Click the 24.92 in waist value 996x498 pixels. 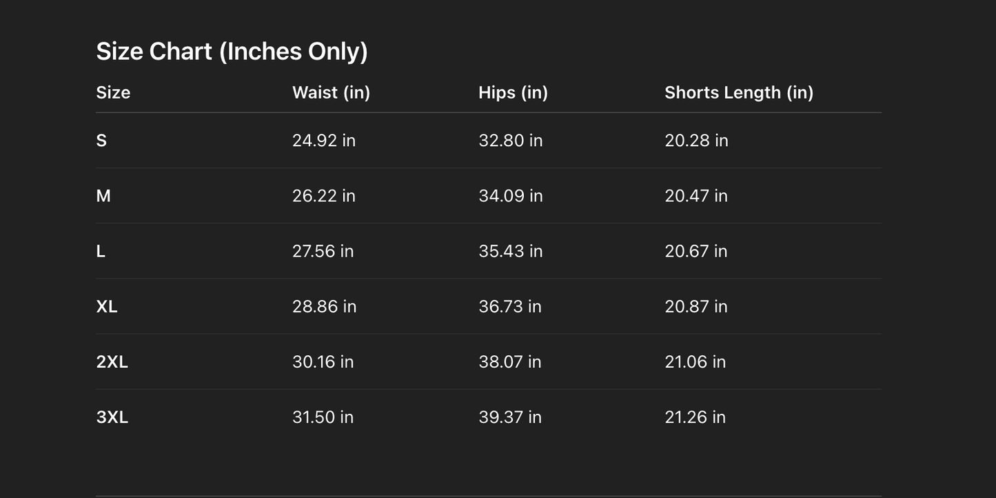coord(323,141)
